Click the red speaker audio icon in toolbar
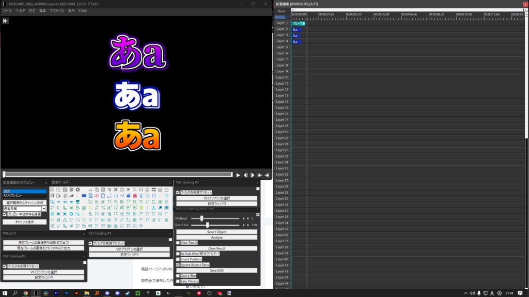Image resolution: width=529 pixels, height=297 pixels. (97, 196)
